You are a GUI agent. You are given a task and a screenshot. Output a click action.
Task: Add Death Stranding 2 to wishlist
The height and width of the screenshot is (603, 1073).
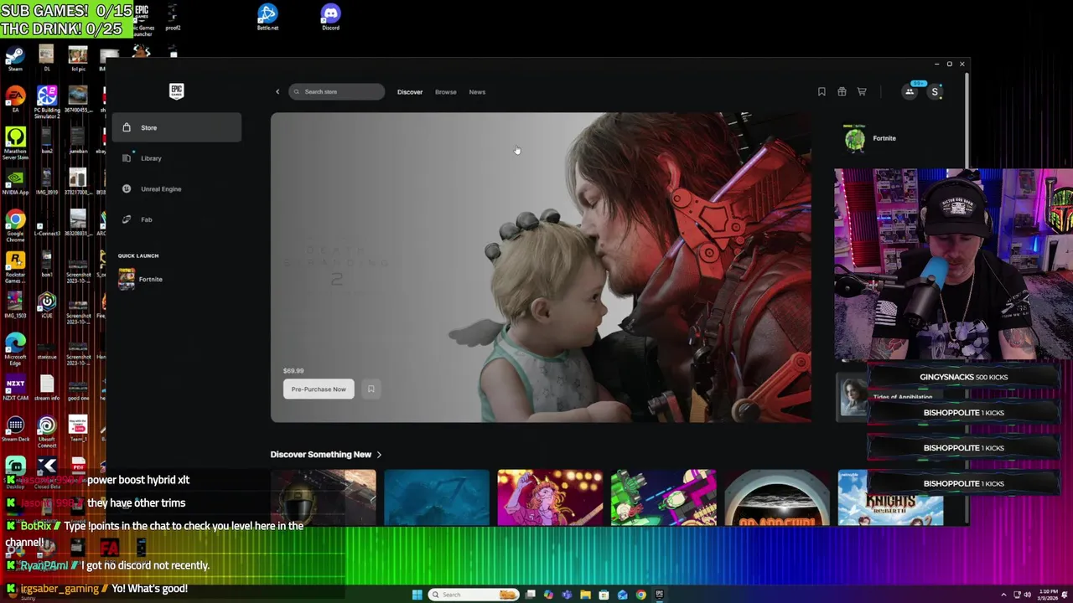371,389
